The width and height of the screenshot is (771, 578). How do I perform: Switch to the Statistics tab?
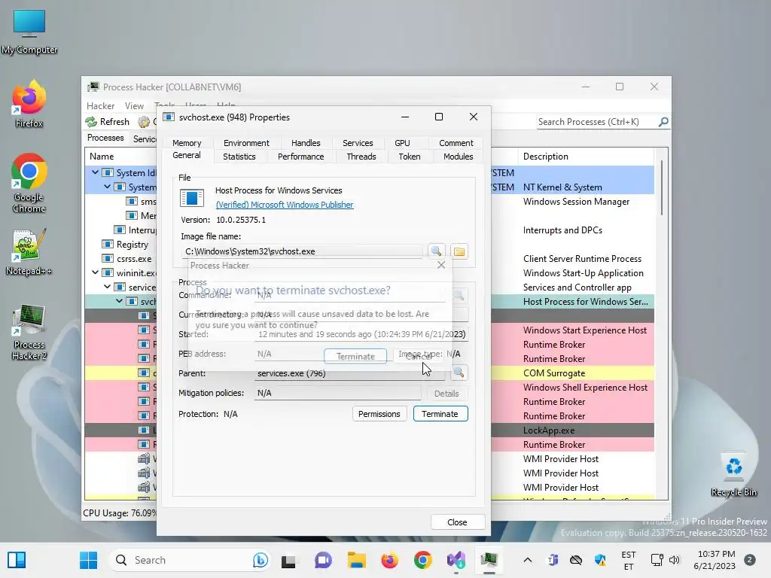[x=239, y=157]
